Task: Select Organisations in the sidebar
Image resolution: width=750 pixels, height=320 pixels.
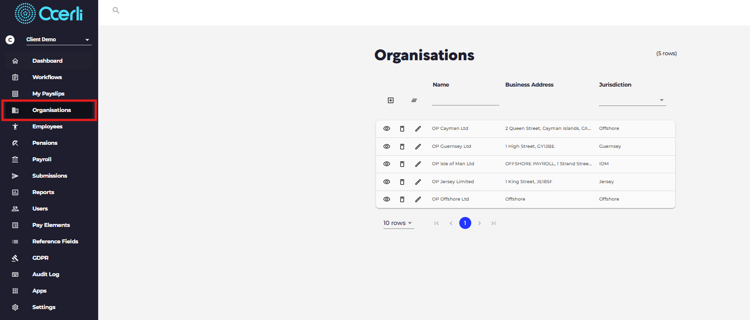Action: 49,110
